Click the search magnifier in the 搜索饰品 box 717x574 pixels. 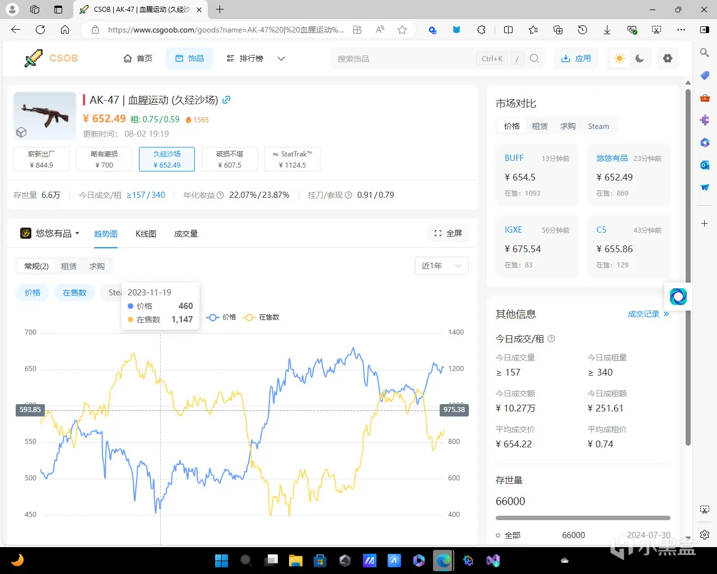[x=534, y=58]
